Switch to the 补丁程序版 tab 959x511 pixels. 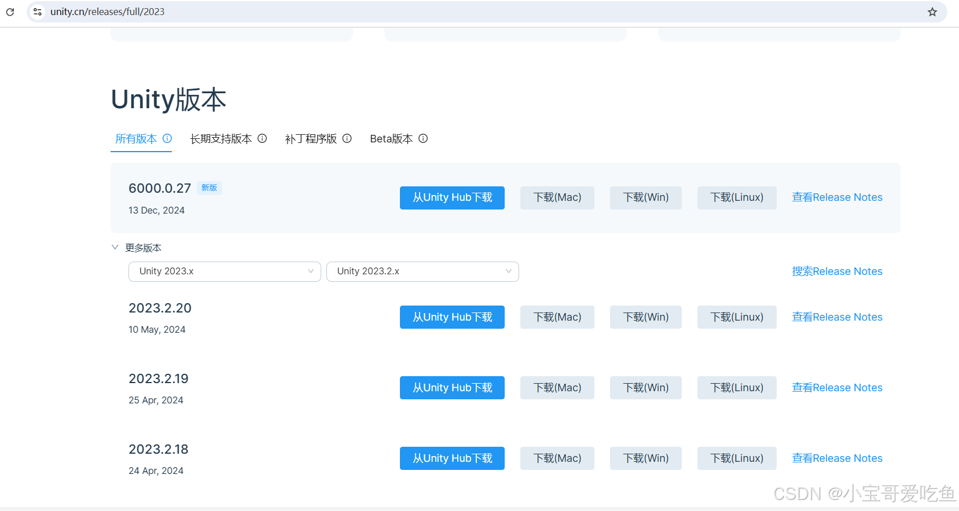[x=311, y=139]
